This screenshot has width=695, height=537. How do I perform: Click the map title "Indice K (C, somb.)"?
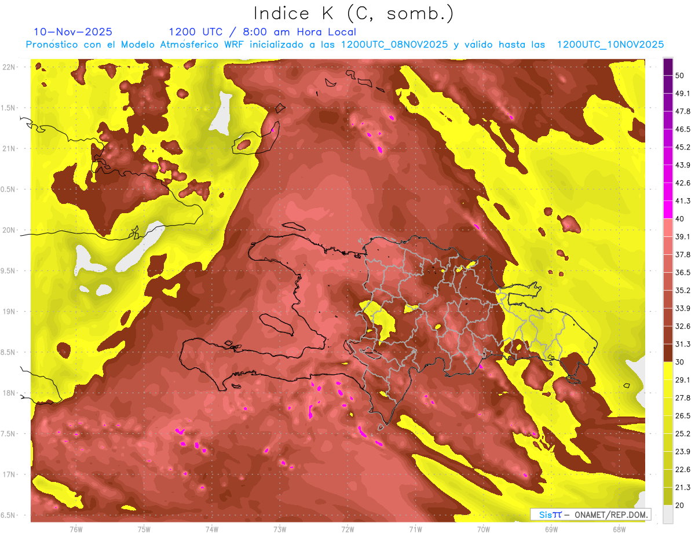354,13
